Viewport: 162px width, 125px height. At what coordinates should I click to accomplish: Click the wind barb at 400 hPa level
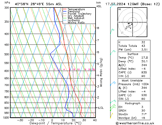click(112, 31)
